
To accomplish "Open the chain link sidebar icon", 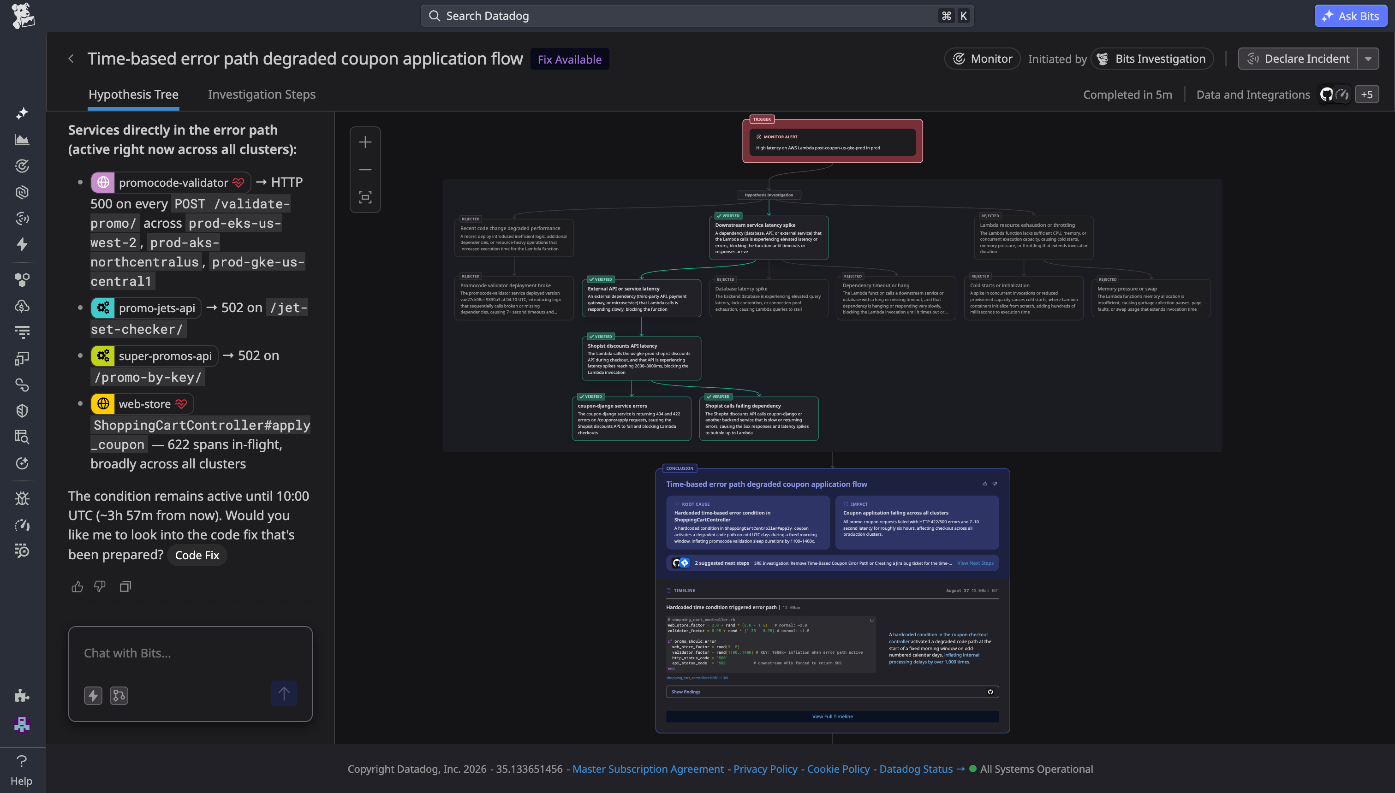I will (x=22, y=385).
